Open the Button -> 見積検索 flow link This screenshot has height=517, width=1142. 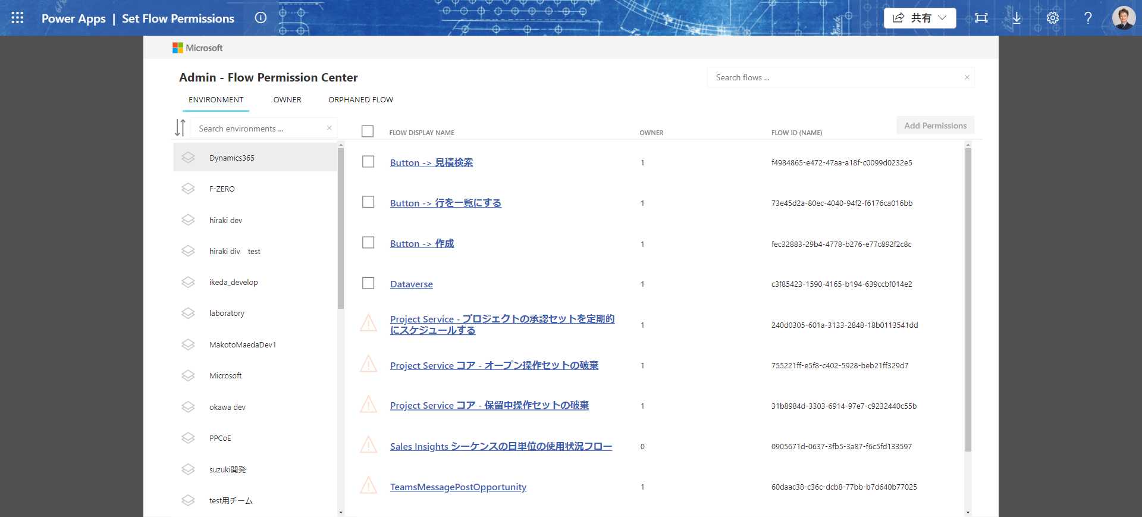[431, 162]
